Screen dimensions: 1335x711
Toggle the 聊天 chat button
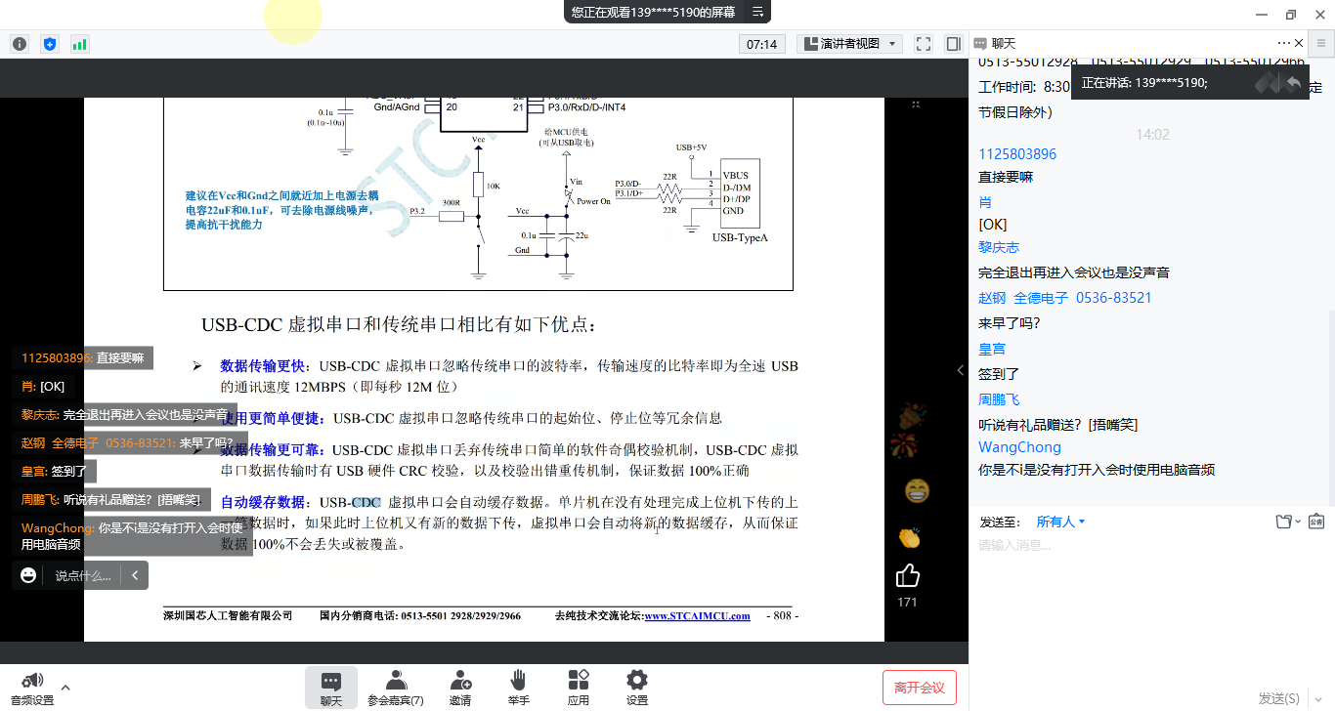click(x=331, y=689)
